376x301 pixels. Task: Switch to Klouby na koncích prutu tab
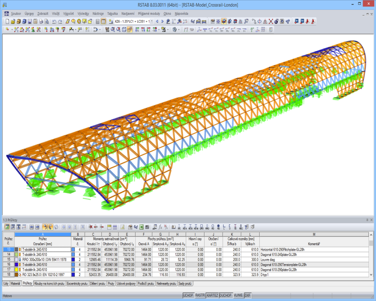pyautogui.click(x=49, y=283)
